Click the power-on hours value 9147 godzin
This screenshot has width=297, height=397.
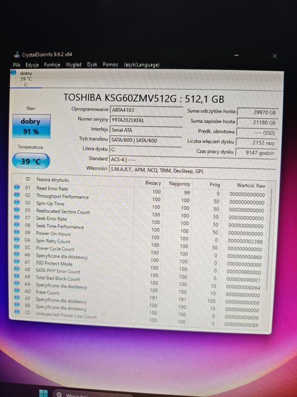tap(256, 153)
